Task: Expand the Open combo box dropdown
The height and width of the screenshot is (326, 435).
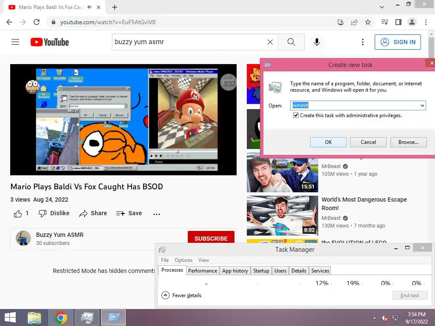Action: 422,105
